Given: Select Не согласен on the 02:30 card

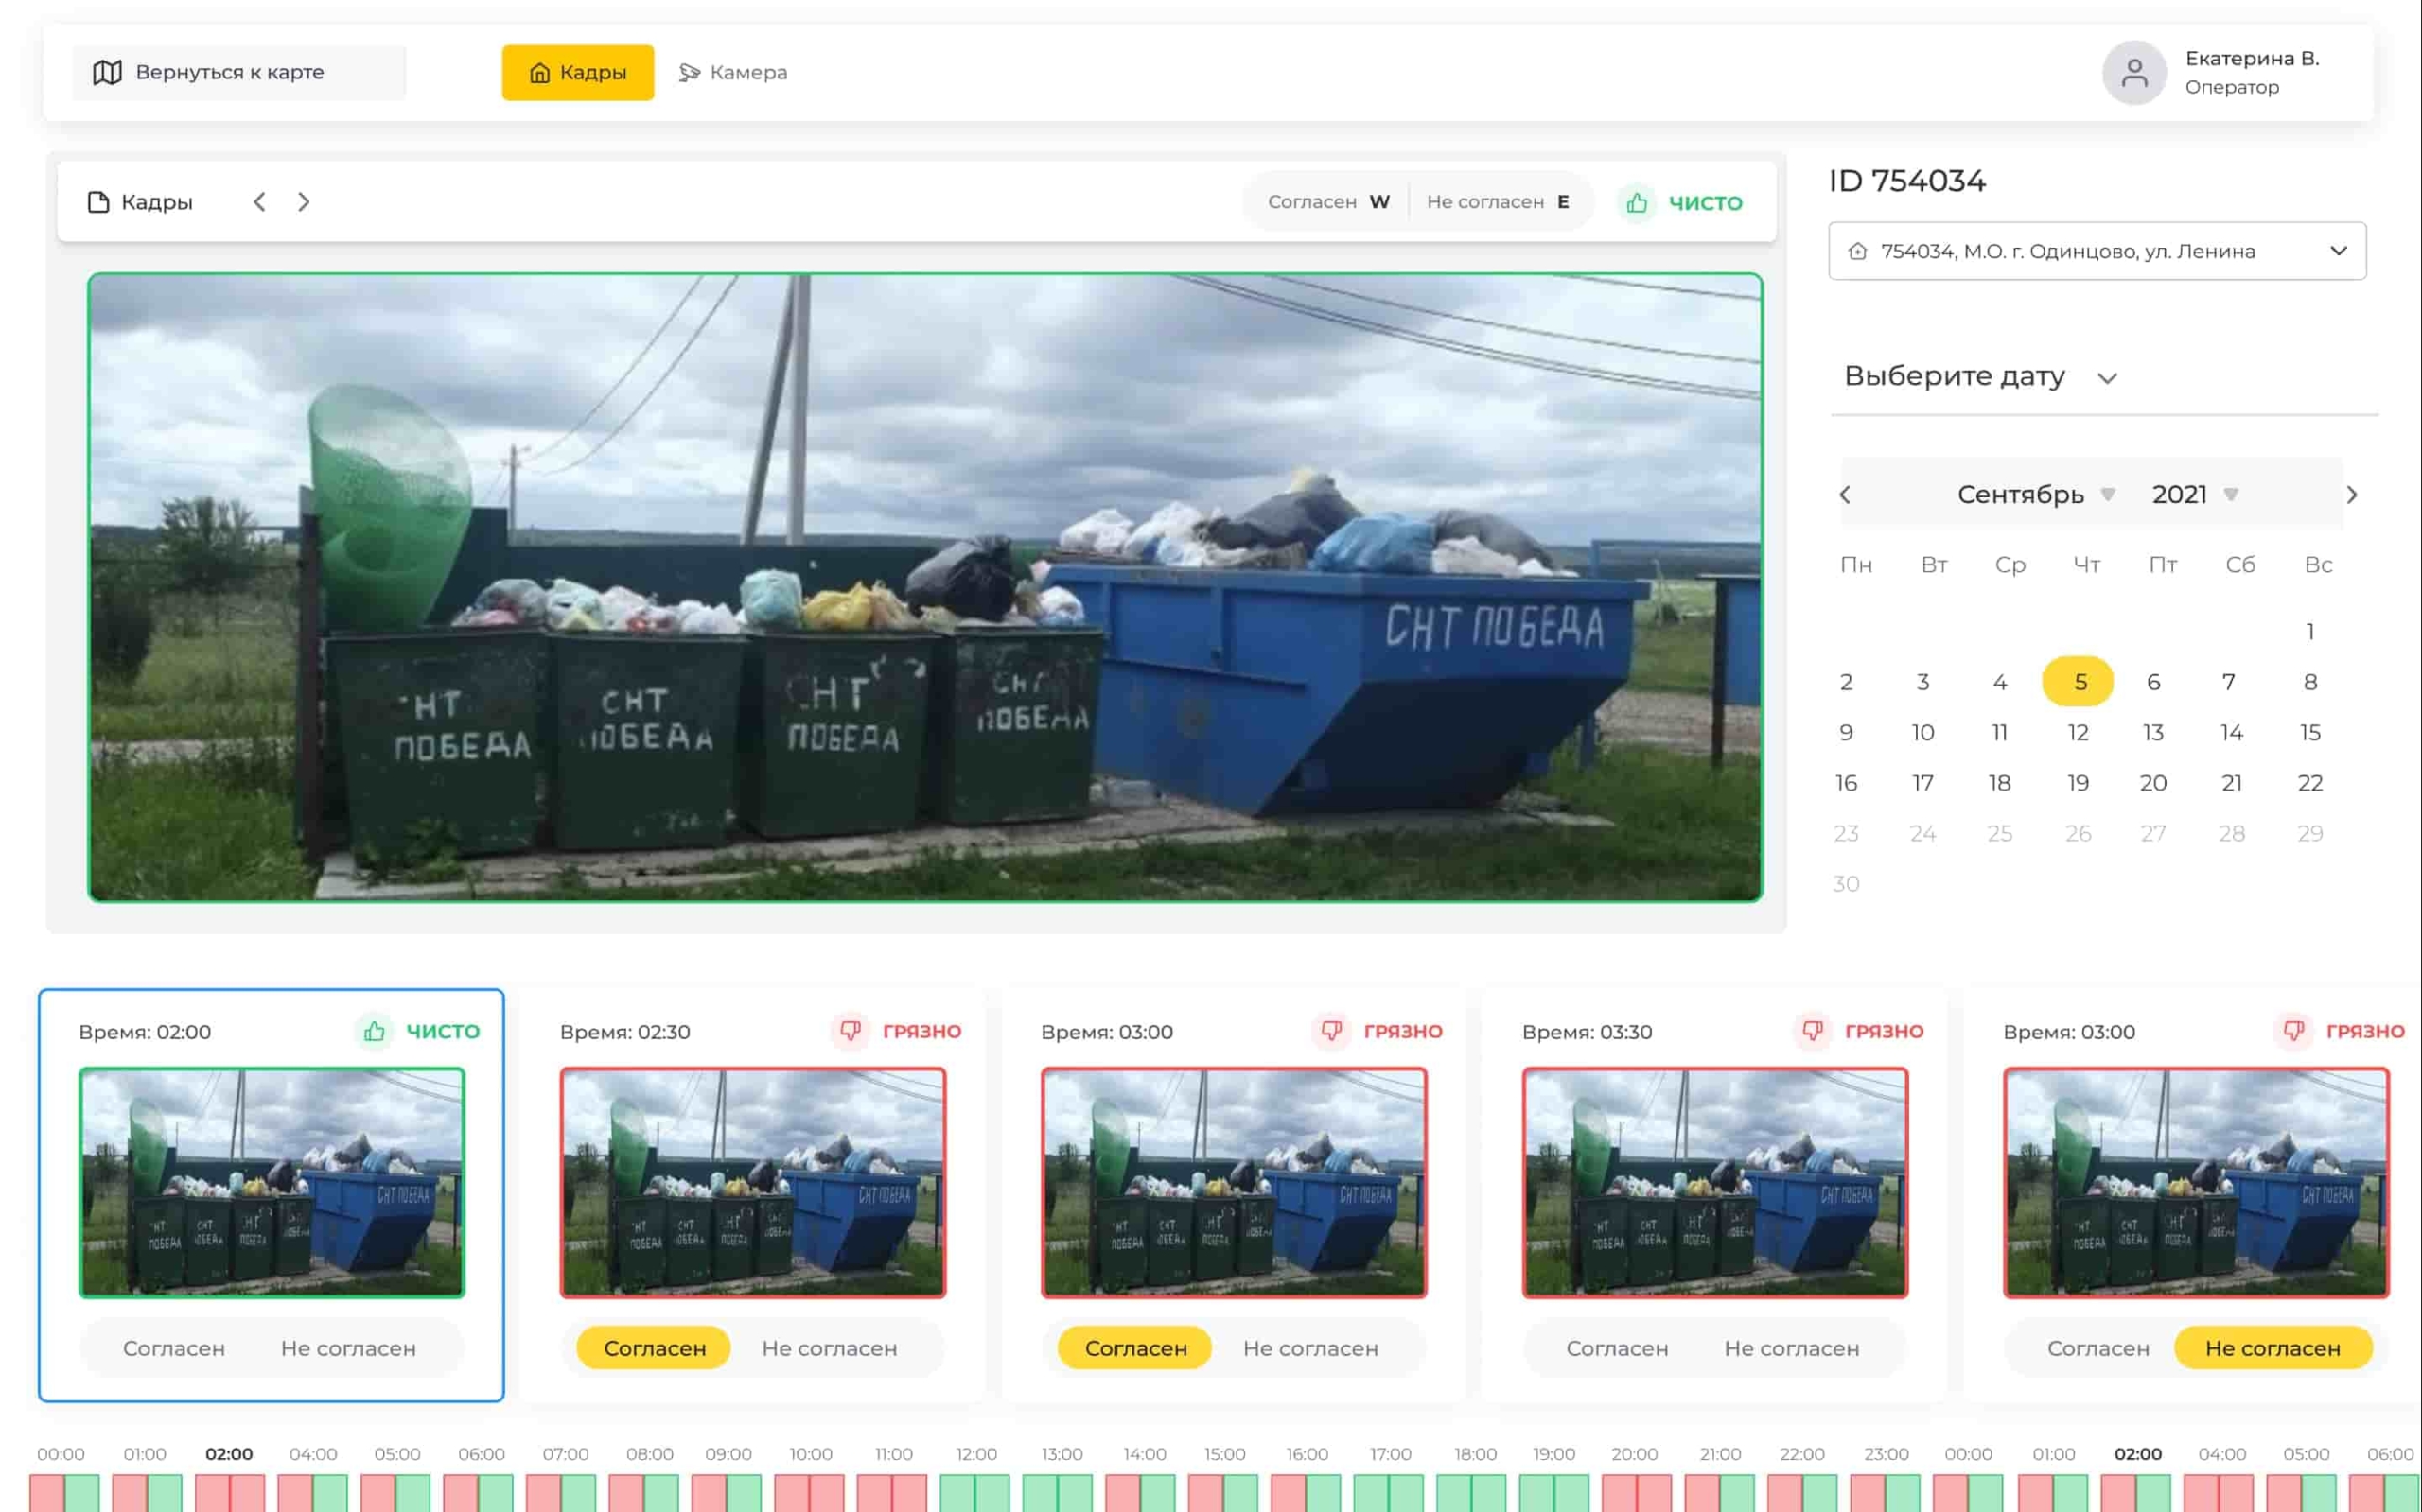Looking at the screenshot, I should tap(830, 1348).
